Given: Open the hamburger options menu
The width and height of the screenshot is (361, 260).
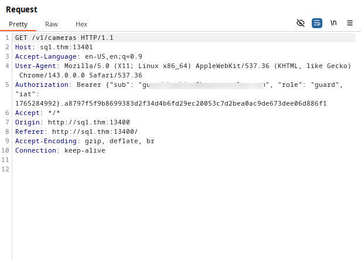Looking at the screenshot, I should tap(350, 23).
